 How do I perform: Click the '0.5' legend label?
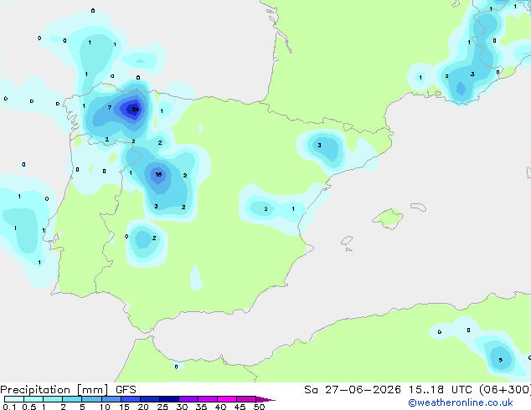(29, 407)
